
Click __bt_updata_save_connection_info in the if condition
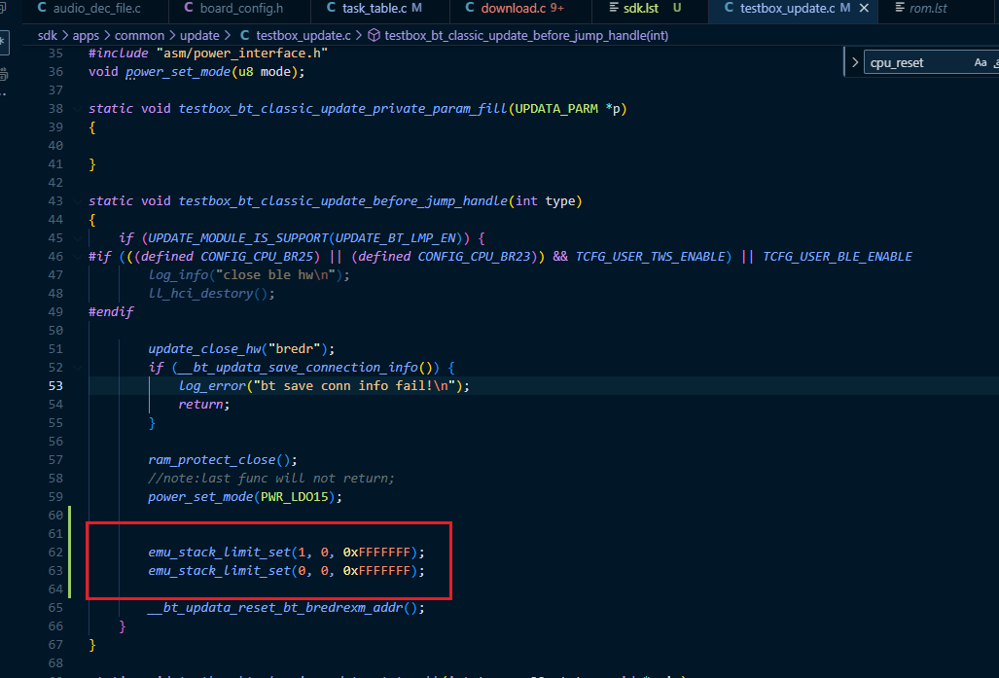(298, 368)
